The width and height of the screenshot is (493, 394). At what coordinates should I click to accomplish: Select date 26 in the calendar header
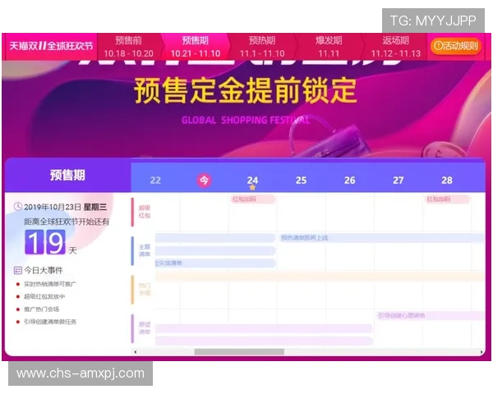click(x=350, y=181)
